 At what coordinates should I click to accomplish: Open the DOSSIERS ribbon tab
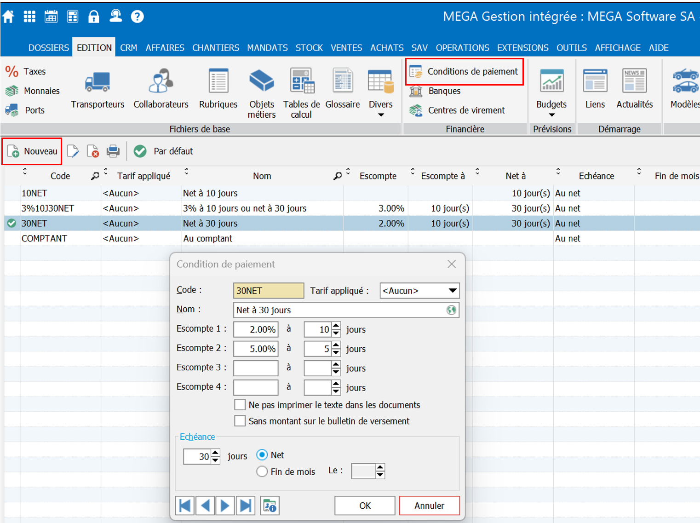(49, 47)
